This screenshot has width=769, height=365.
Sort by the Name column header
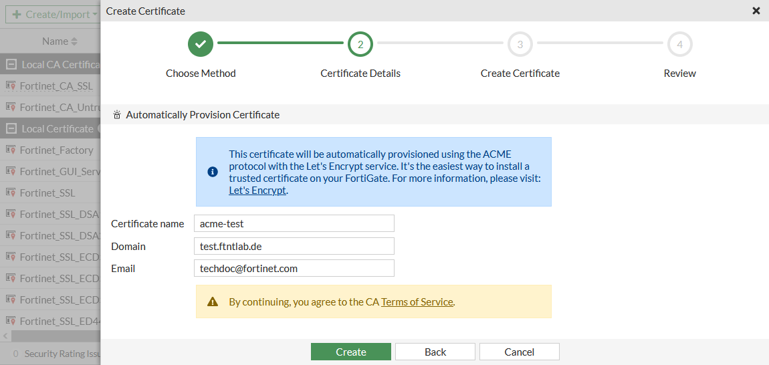pyautogui.click(x=55, y=41)
